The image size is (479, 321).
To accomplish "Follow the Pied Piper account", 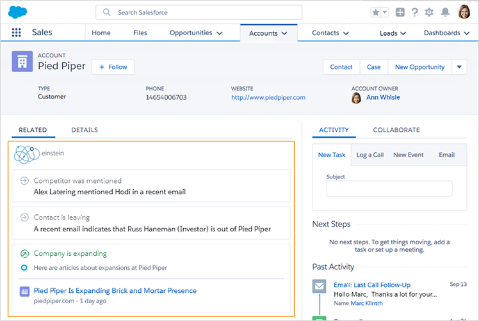I will tap(113, 67).
